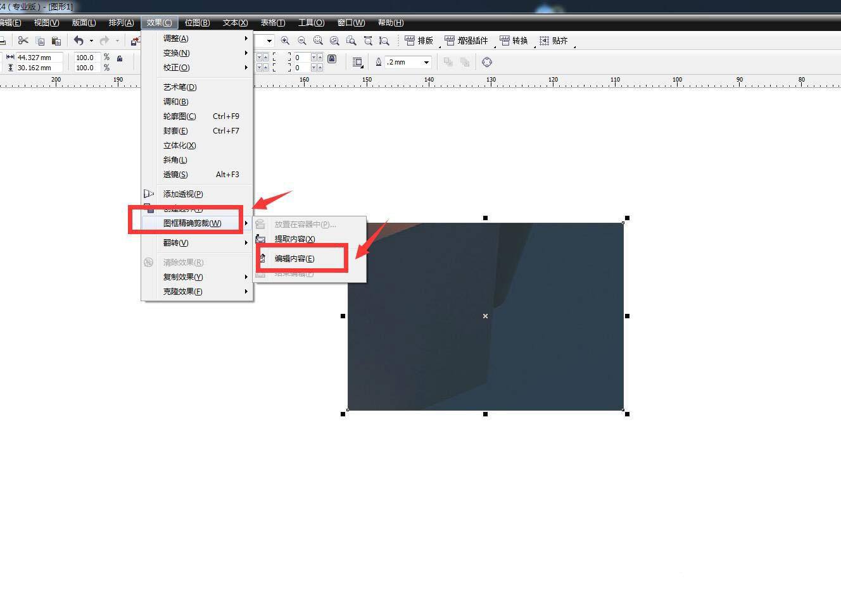The width and height of the screenshot is (841, 591).
Task: Toggle the lock ratio padlock by scale fields
Action: click(120, 58)
